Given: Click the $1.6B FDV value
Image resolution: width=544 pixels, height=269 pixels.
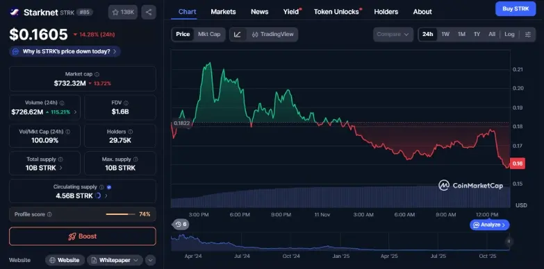Looking at the screenshot, I should [120, 112].
